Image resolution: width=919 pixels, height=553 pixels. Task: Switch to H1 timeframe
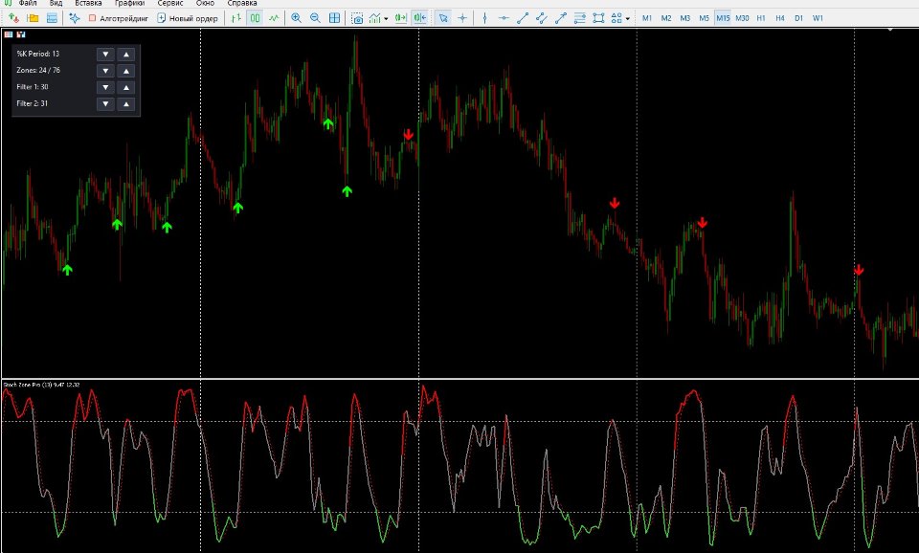coord(761,18)
